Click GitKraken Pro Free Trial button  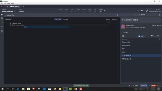[x=81, y=85]
